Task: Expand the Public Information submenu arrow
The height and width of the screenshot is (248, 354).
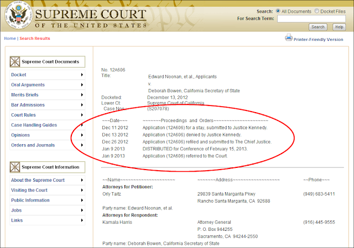Action: (x=82, y=200)
